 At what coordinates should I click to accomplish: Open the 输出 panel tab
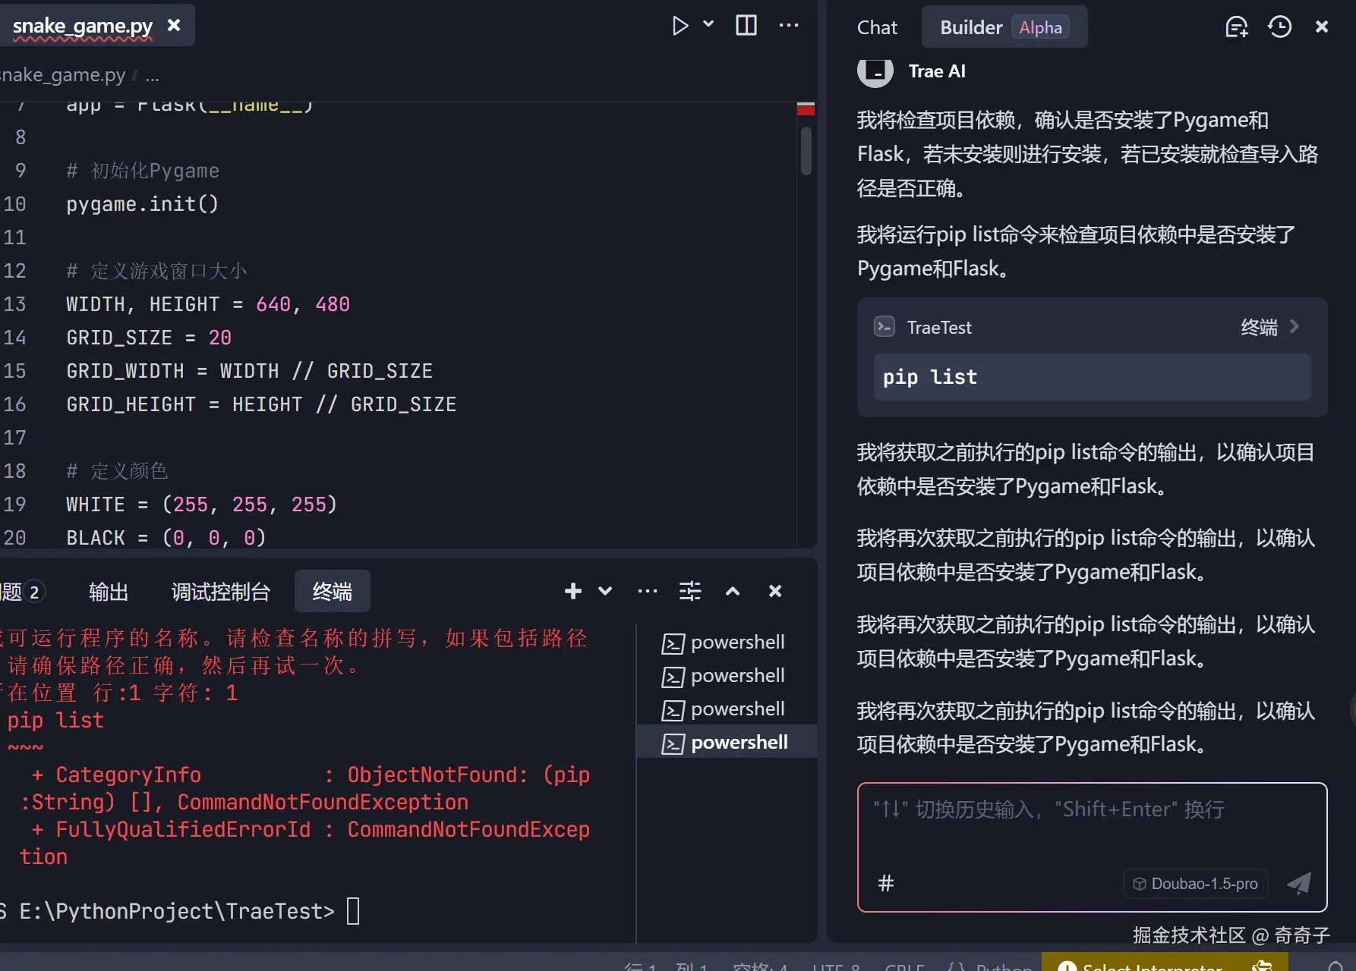109,592
